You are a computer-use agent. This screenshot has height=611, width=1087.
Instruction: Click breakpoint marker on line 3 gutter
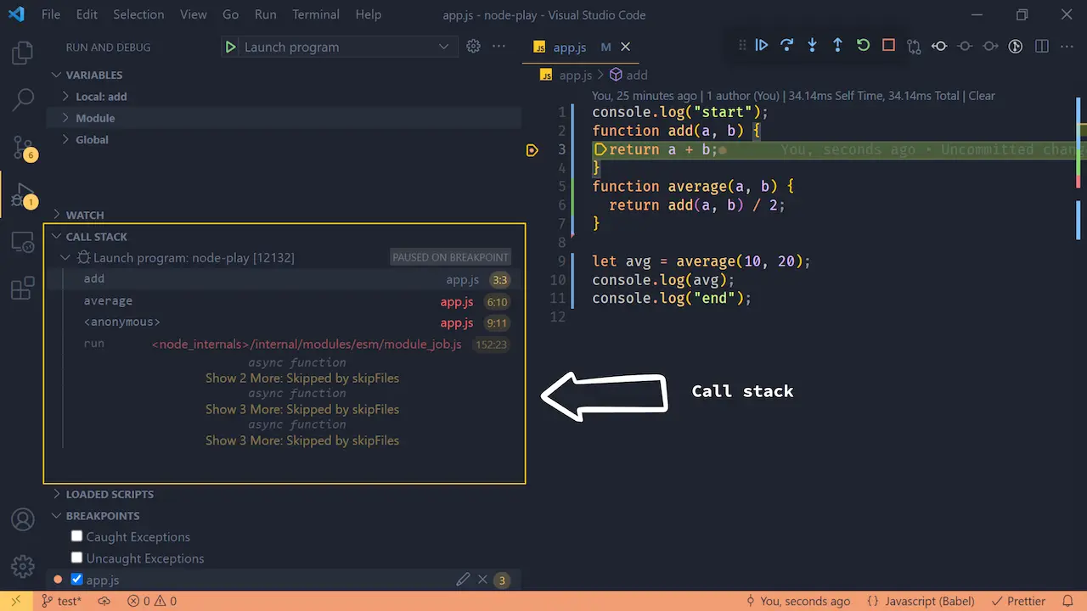click(x=532, y=150)
